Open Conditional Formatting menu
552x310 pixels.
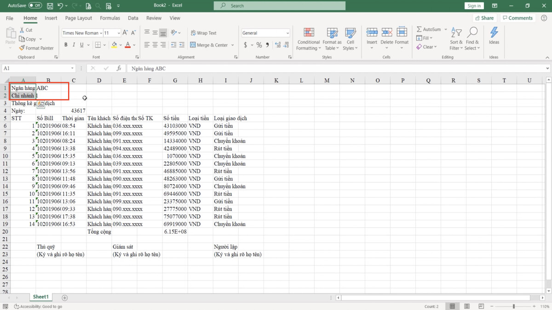tap(308, 40)
